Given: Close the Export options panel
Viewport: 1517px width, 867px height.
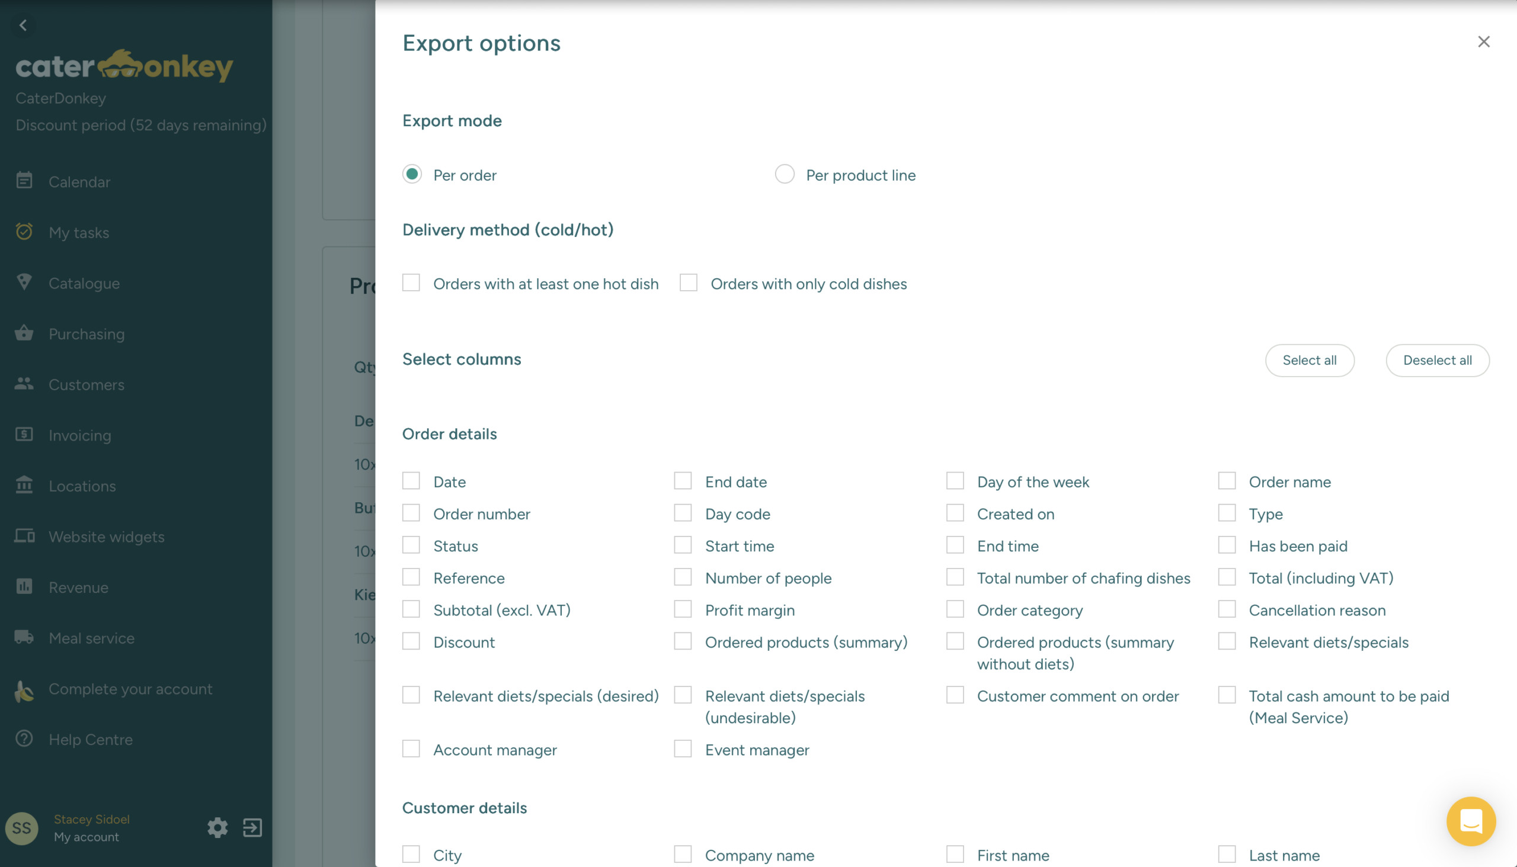Looking at the screenshot, I should click(1484, 41).
